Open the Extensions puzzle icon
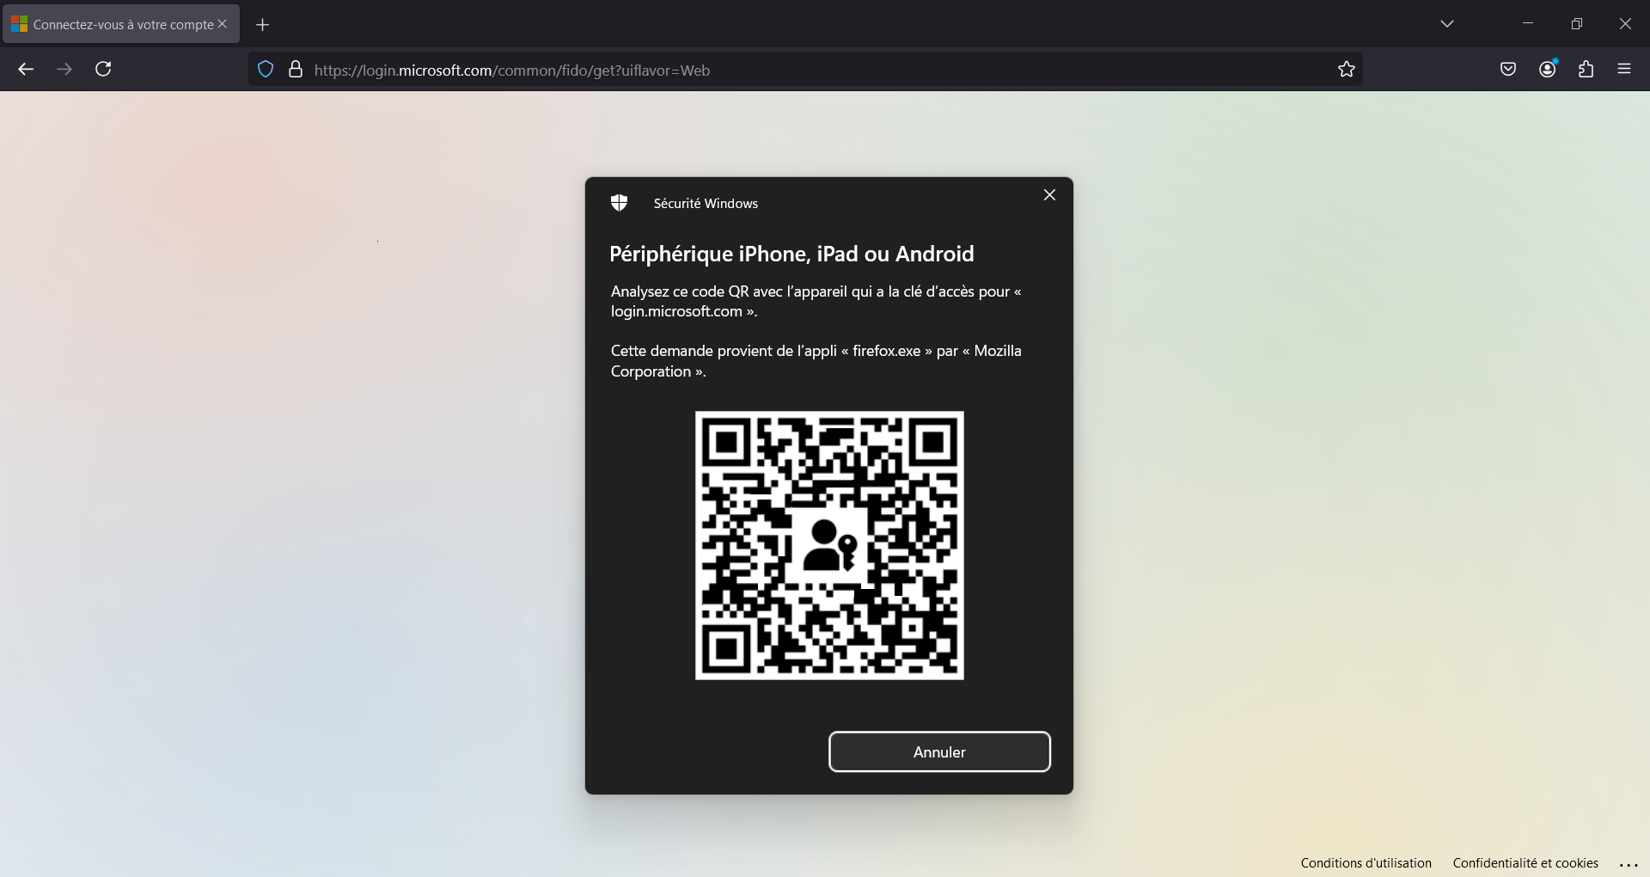 coord(1586,70)
